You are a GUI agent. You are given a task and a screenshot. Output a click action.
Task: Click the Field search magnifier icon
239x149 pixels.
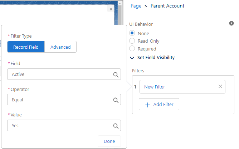click(x=116, y=74)
